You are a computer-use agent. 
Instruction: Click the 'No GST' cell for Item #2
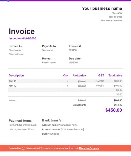click(100, 86)
